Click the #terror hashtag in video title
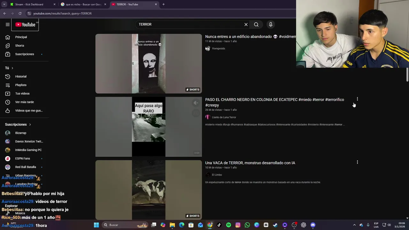This screenshot has width=409, height=230. point(318,100)
